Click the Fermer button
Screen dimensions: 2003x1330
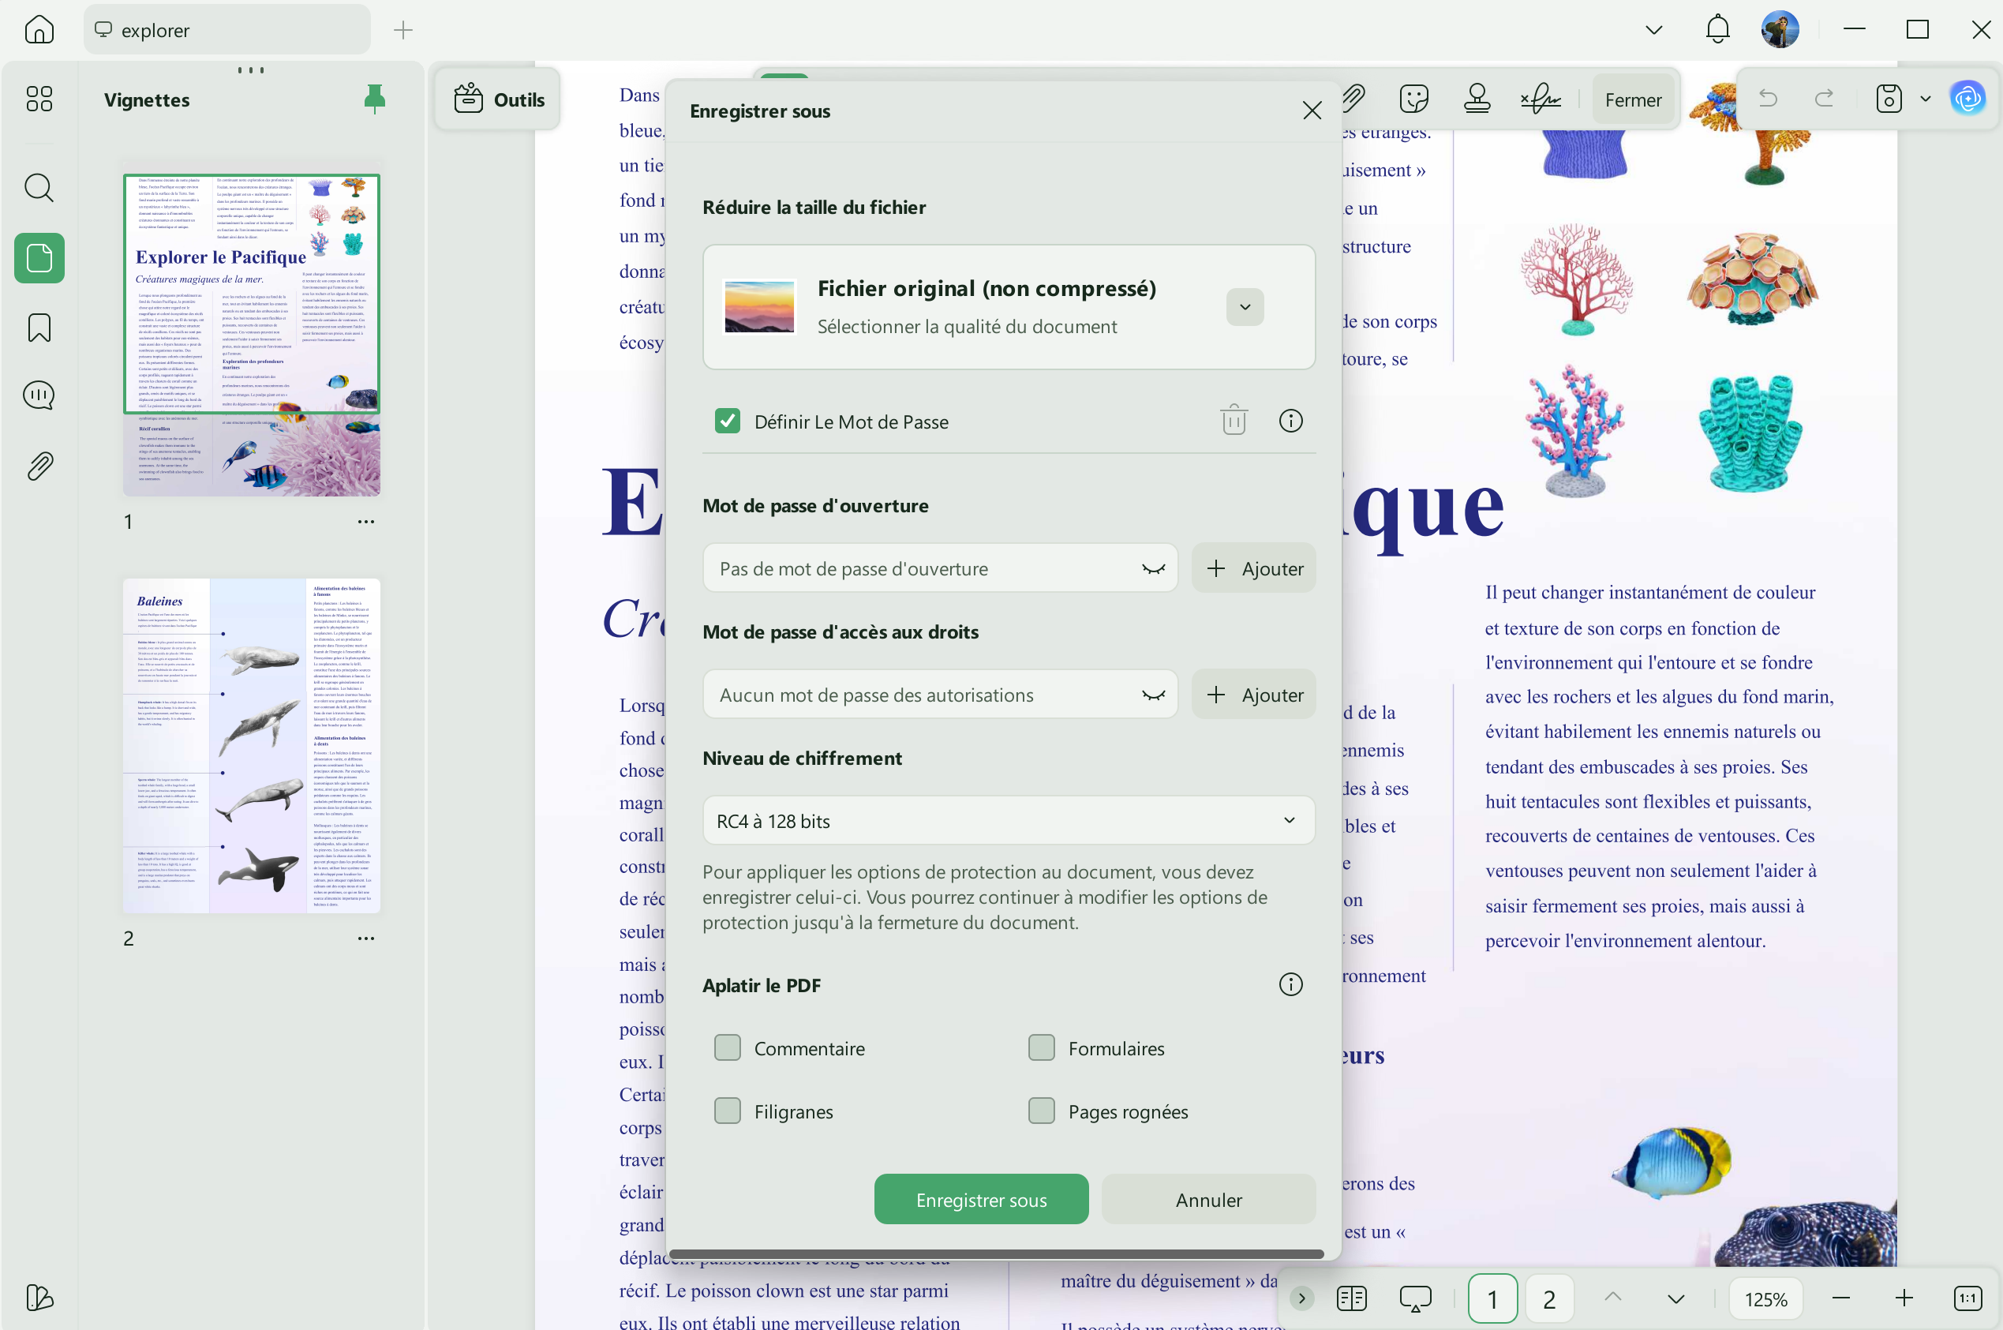pyautogui.click(x=1632, y=99)
